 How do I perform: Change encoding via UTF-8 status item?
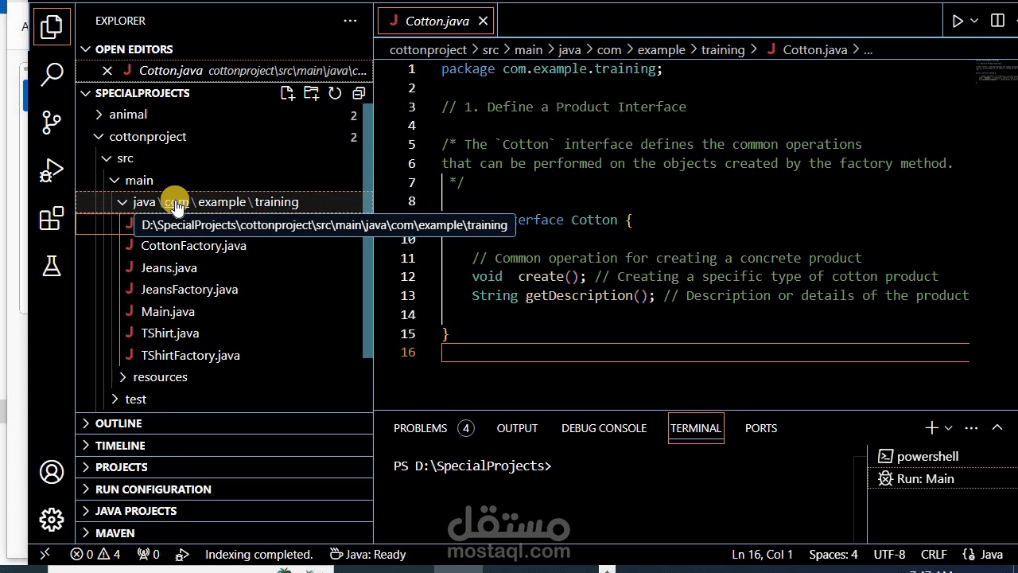click(x=889, y=554)
